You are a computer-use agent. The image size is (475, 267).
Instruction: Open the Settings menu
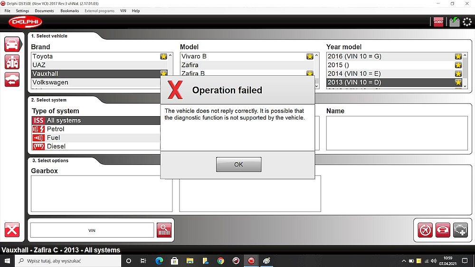point(22,10)
